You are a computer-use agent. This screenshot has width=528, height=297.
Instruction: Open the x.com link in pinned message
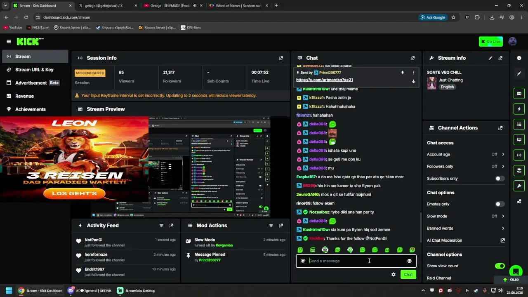[x=324, y=80]
